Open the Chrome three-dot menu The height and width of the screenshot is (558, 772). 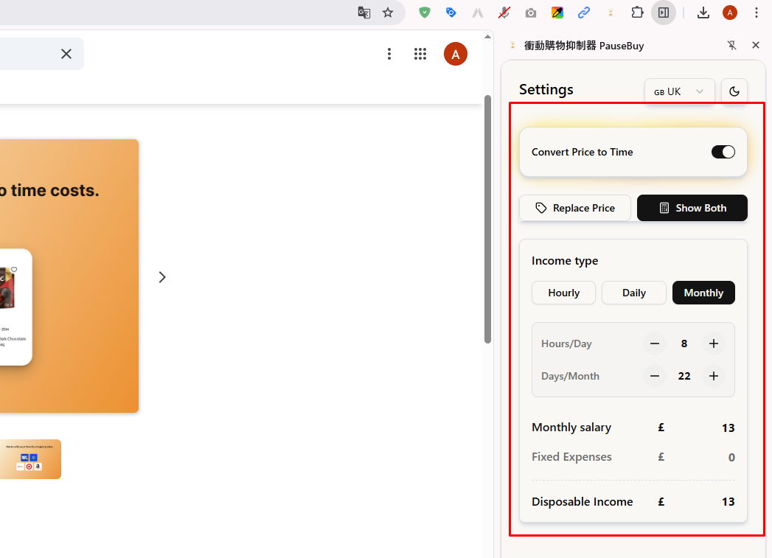pyautogui.click(x=757, y=13)
